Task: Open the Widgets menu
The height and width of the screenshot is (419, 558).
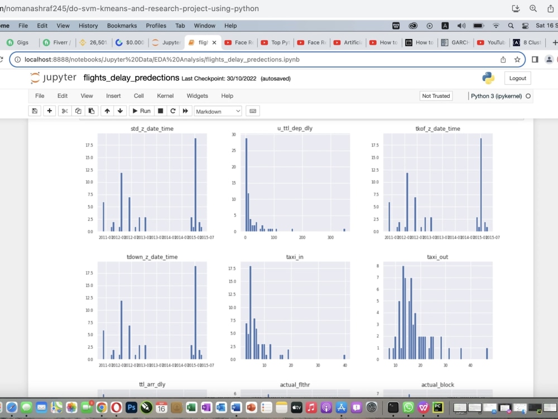Action: click(197, 96)
